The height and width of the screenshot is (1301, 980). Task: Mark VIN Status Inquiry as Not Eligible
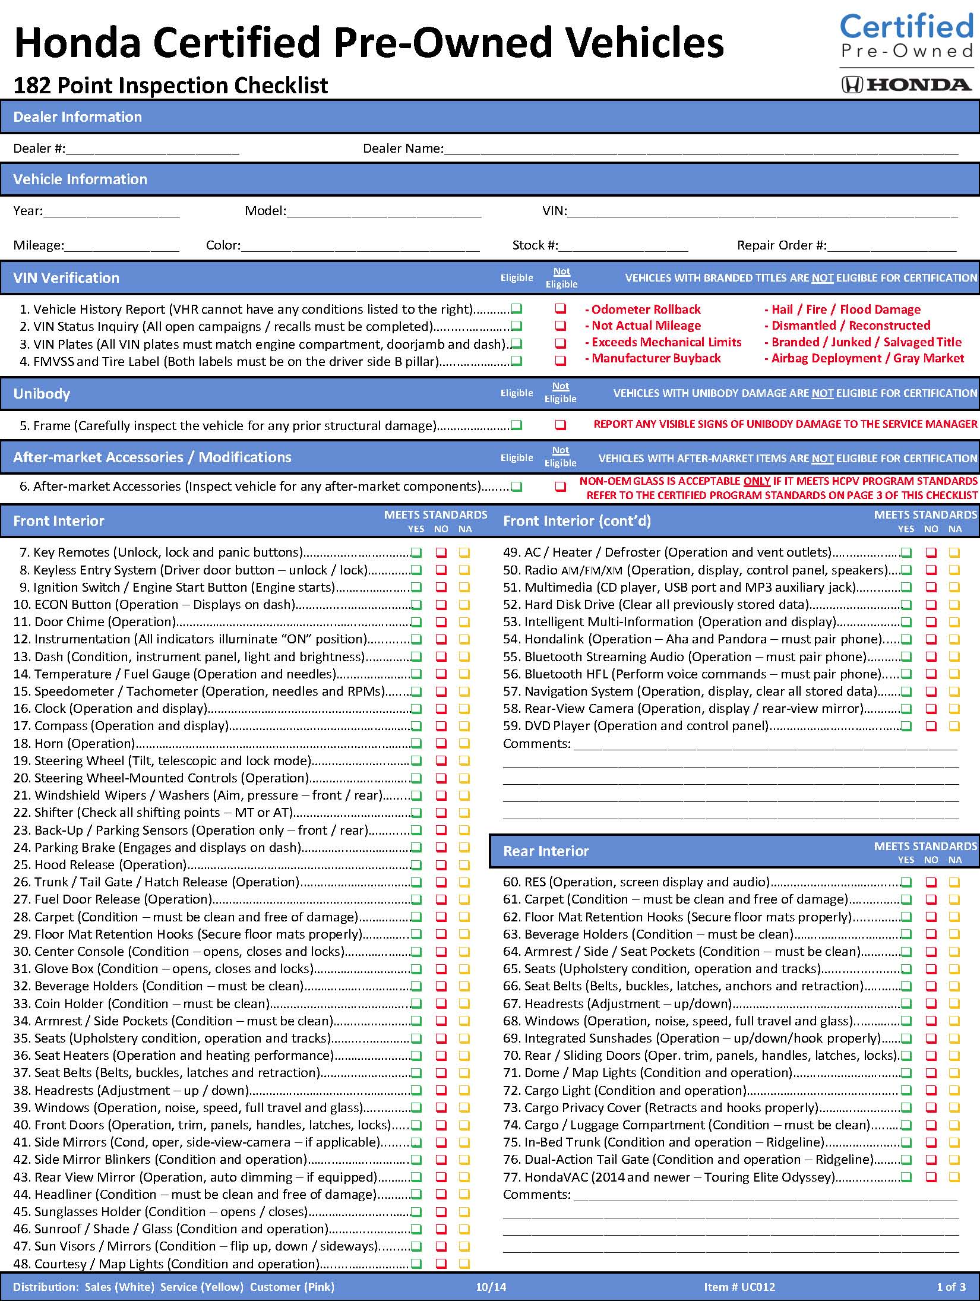click(x=561, y=326)
